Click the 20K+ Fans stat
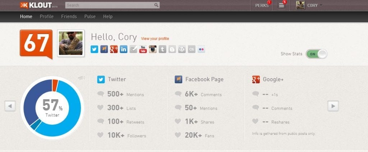The width and height of the screenshot is (368, 152). point(194,136)
